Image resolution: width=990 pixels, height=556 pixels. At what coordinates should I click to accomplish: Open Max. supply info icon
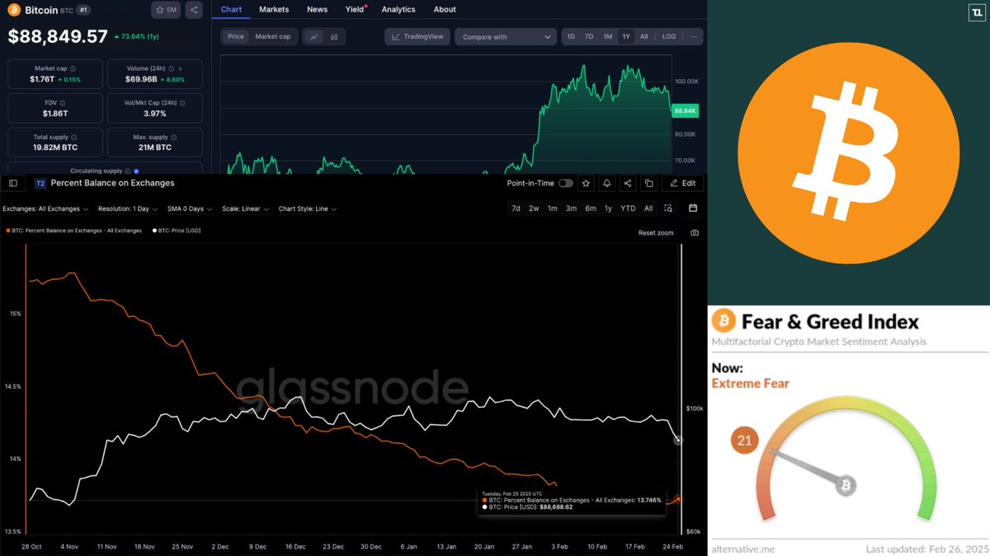(173, 138)
